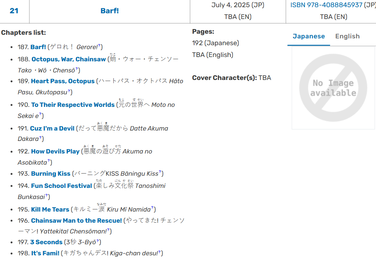Switch to the Japanese cover tab
376x265 pixels.
[309, 36]
